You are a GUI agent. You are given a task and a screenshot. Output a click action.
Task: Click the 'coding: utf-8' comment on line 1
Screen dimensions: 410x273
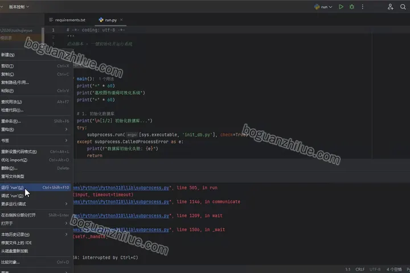click(99, 30)
